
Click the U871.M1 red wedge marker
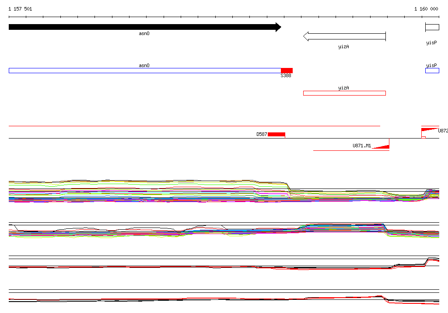pos(381,146)
